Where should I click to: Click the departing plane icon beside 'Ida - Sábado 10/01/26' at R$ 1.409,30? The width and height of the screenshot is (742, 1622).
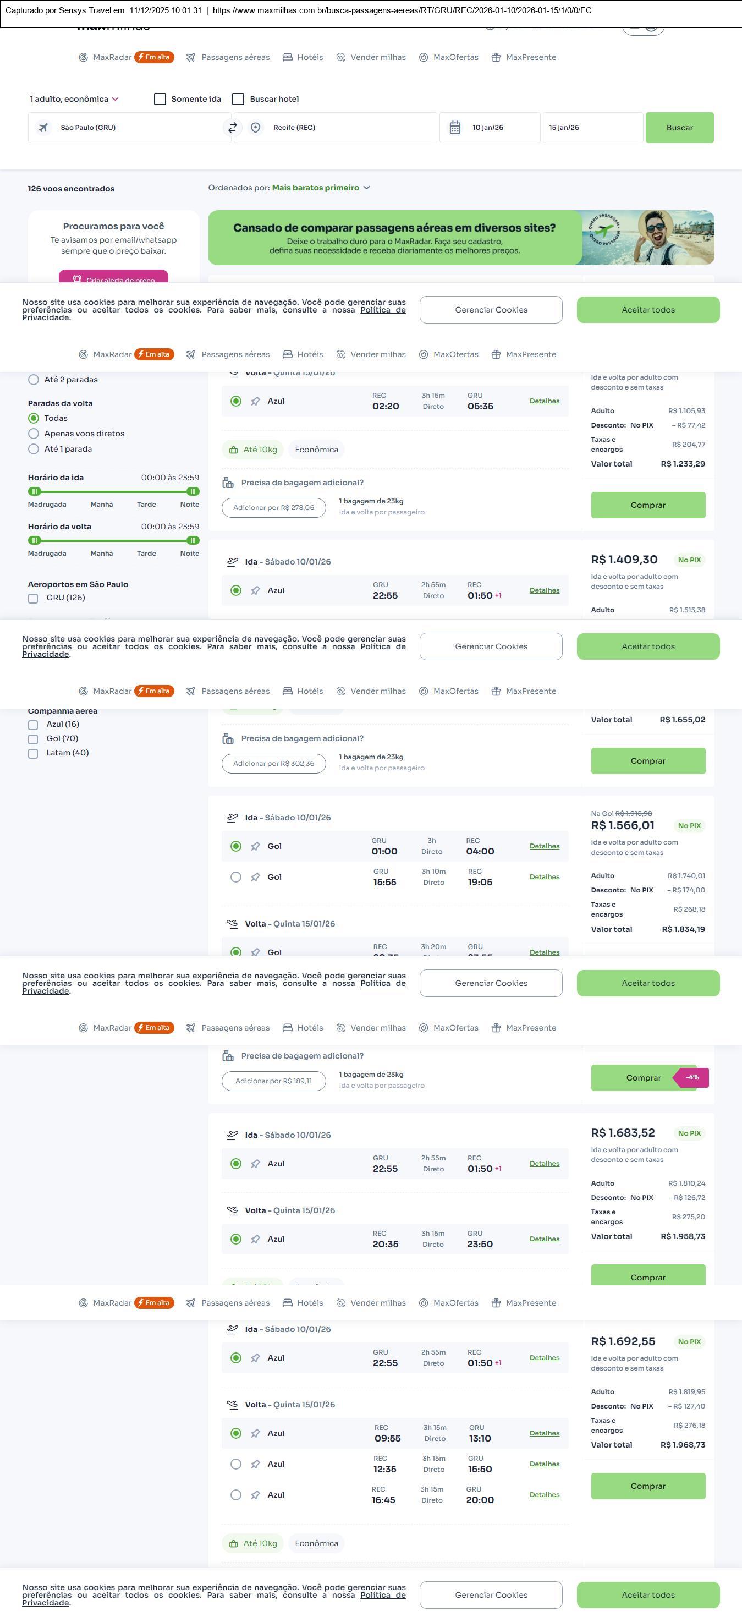pyautogui.click(x=232, y=562)
